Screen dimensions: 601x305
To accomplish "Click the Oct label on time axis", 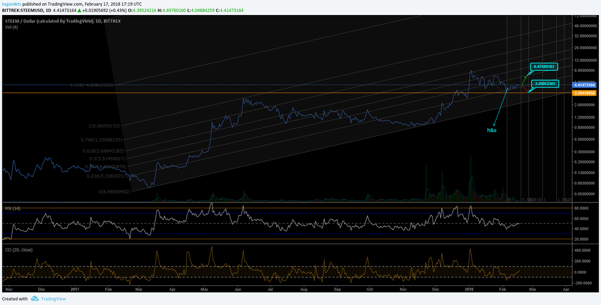I will coord(369,290).
